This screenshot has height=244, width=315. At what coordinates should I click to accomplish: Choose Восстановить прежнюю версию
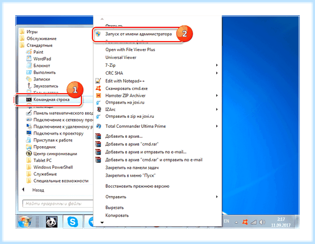click(x=138, y=186)
